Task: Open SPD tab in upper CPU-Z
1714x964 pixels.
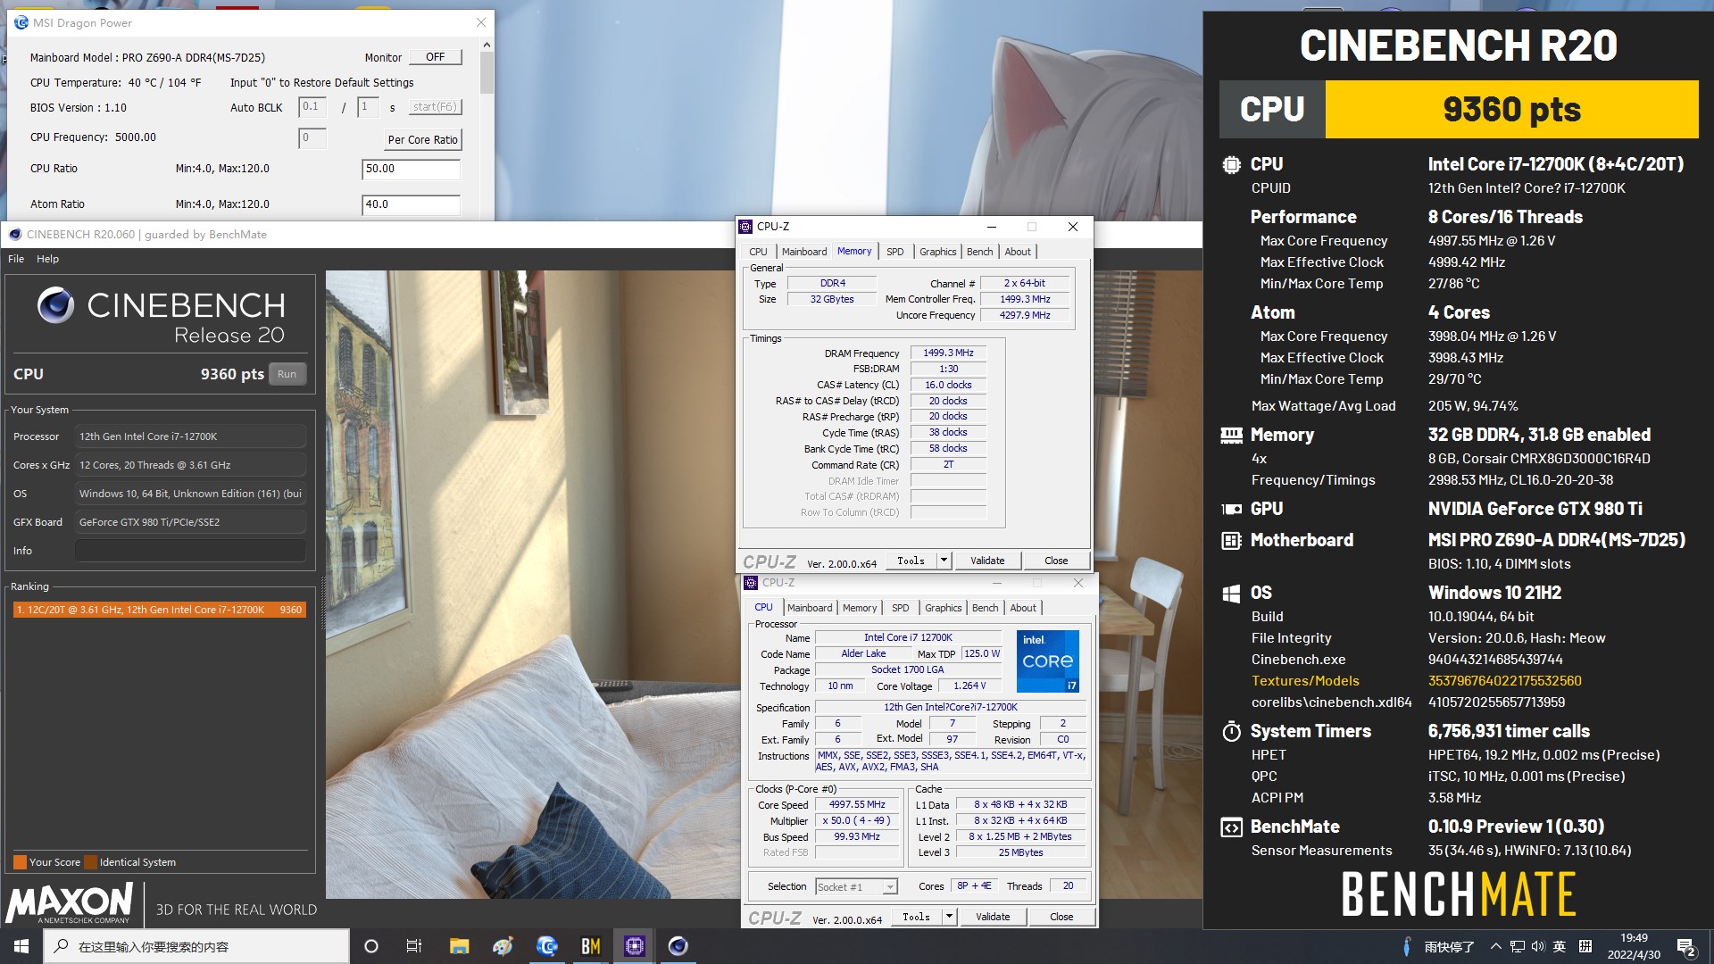Action: point(894,252)
